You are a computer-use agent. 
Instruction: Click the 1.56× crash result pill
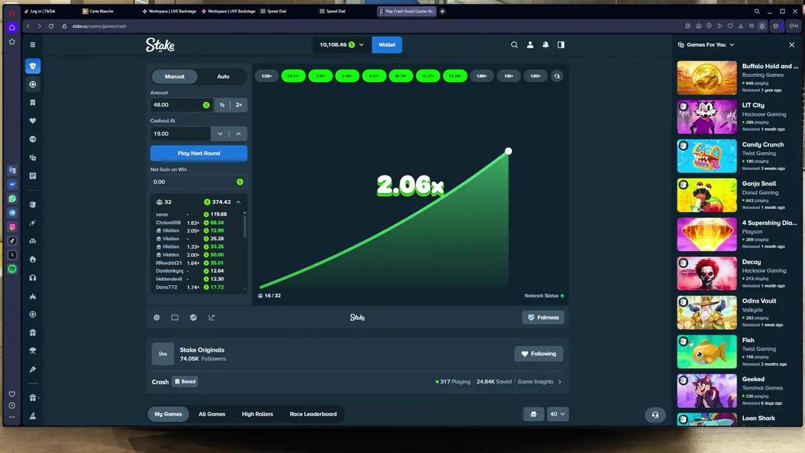pos(267,76)
